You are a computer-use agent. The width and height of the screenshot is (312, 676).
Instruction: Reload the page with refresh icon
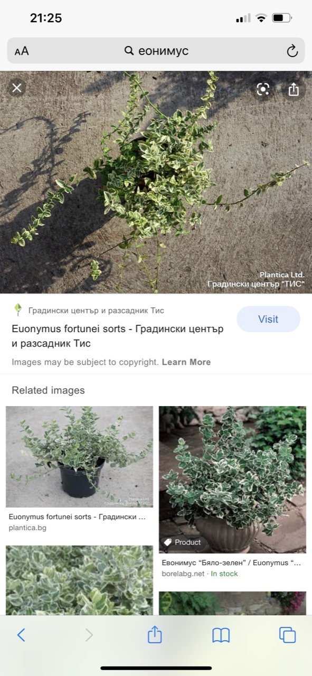(292, 51)
